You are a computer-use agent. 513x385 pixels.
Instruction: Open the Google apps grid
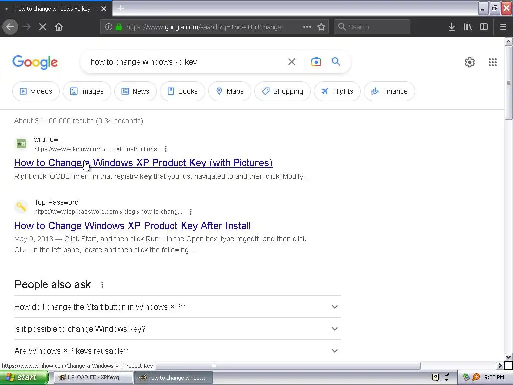pyautogui.click(x=493, y=62)
